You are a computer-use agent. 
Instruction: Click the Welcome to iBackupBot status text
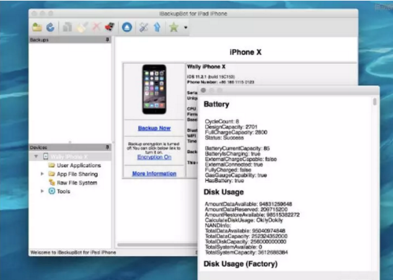click(73, 252)
